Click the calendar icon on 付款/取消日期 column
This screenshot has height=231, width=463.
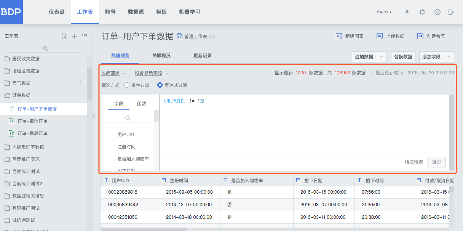click(x=419, y=180)
